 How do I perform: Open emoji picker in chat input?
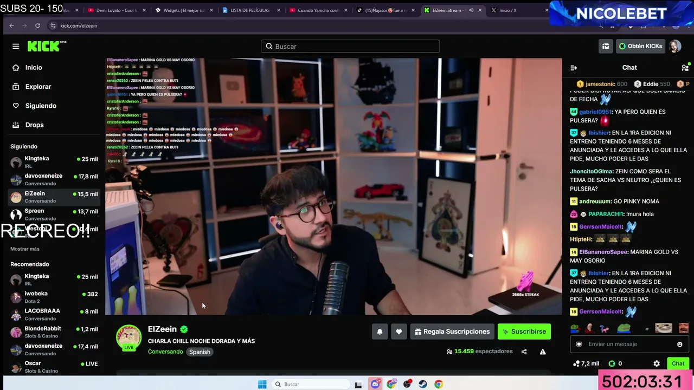coord(680,344)
